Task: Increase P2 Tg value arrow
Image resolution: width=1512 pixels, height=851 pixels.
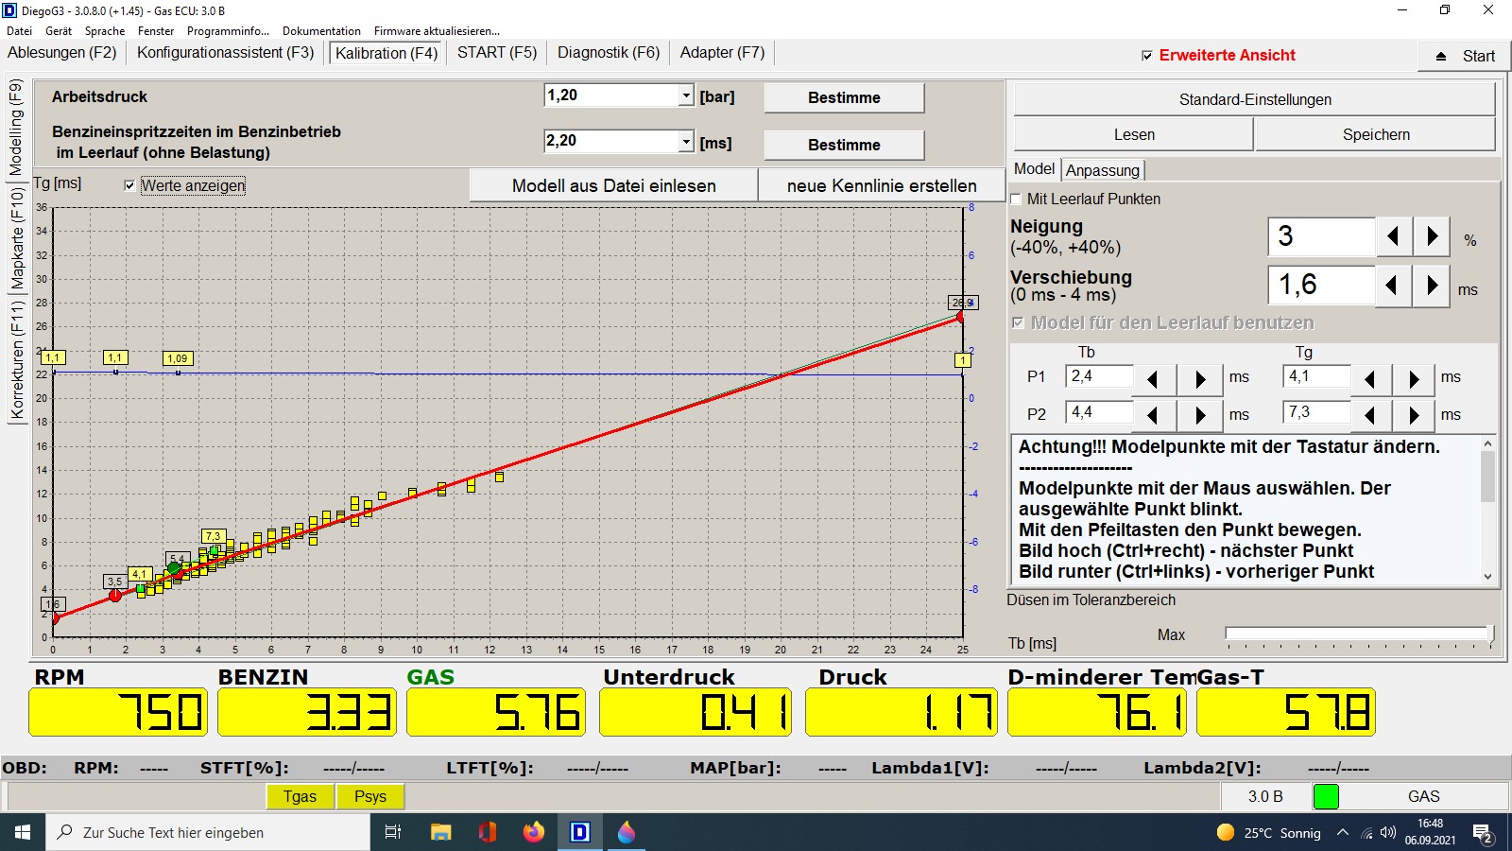Action: (1414, 415)
